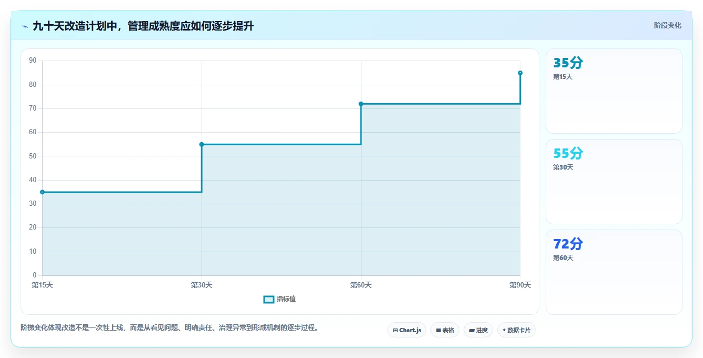The height and width of the screenshot is (358, 703).
Task: Click the 表格 tag chip
Action: (x=445, y=330)
